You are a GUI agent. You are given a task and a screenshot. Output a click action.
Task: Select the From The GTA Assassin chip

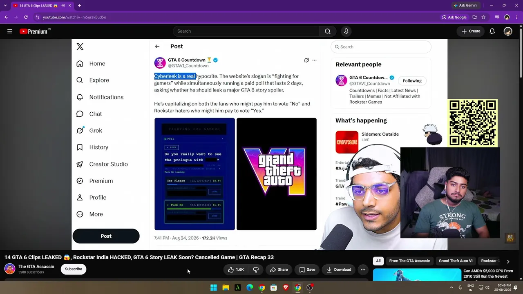click(409, 261)
